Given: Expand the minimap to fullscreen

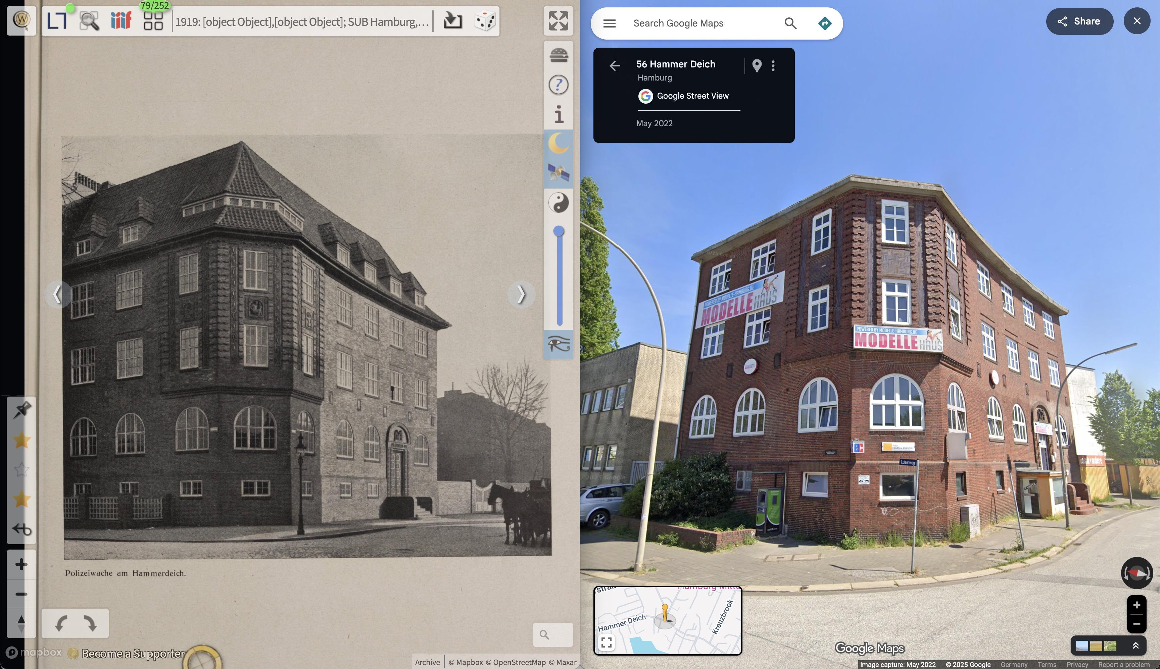Looking at the screenshot, I should click(606, 642).
